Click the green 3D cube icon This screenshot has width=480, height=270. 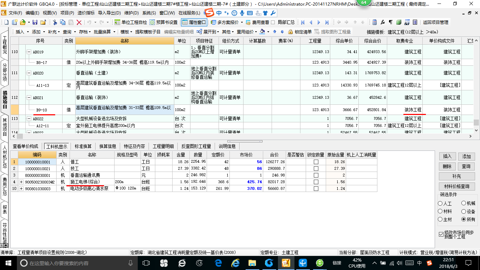pos(399,22)
